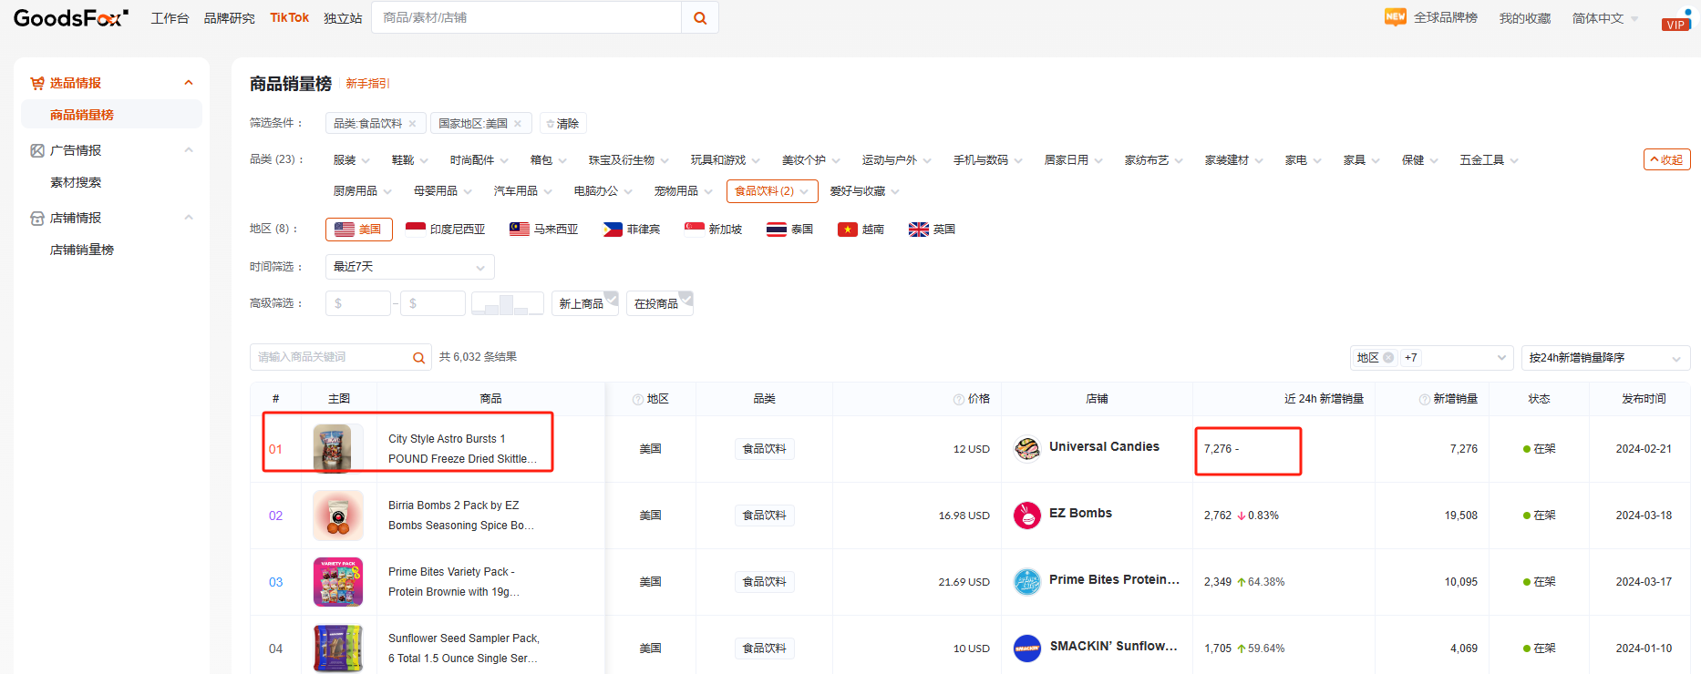
Task: Select the 越南 region filter
Action: (x=861, y=230)
